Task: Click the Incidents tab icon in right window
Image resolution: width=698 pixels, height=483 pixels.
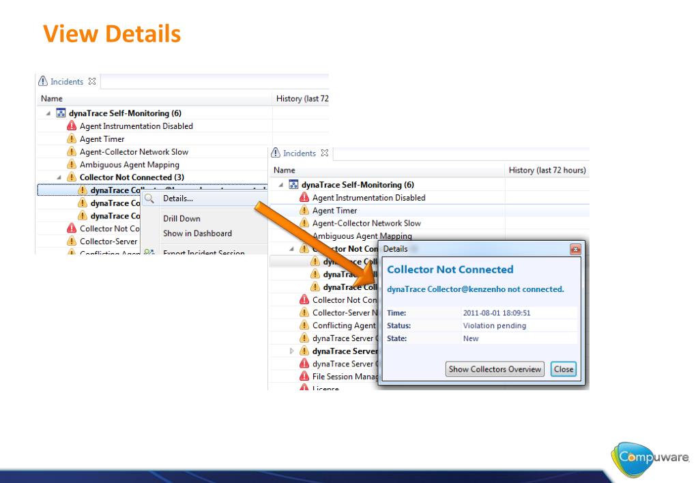Action: pyautogui.click(x=276, y=153)
